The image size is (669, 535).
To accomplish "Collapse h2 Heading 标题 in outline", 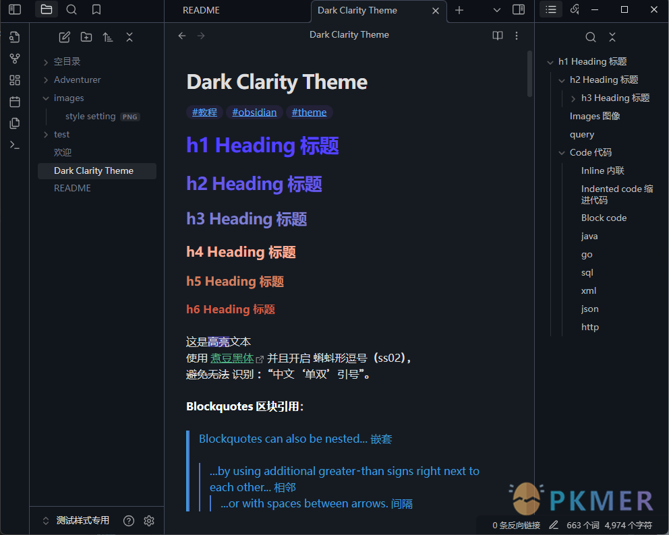I will (562, 80).
